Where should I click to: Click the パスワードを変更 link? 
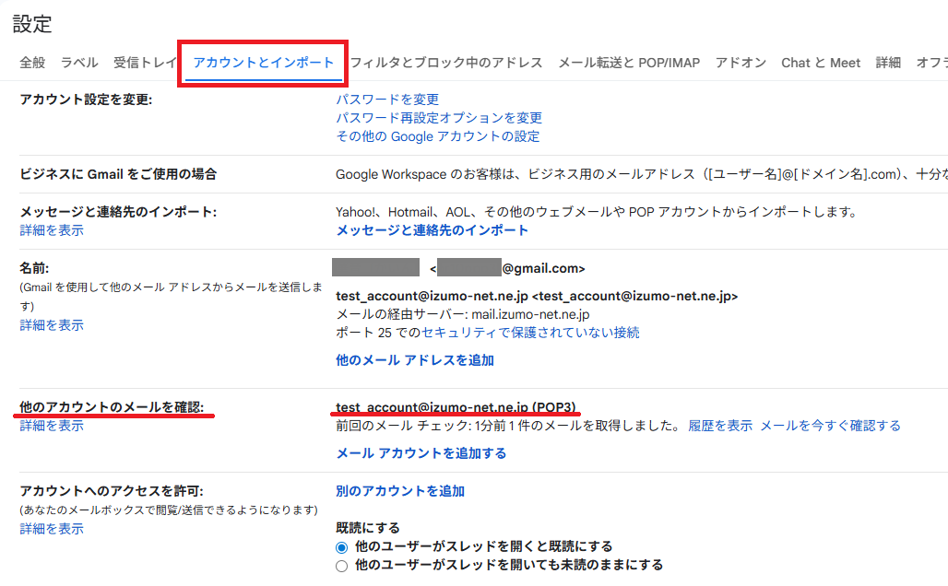pyautogui.click(x=387, y=100)
